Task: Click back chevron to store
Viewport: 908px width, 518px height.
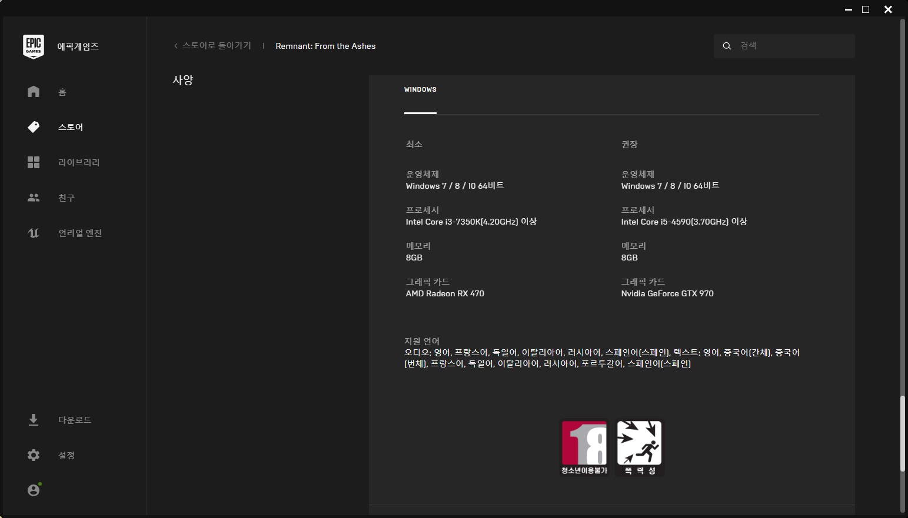Action: click(175, 46)
